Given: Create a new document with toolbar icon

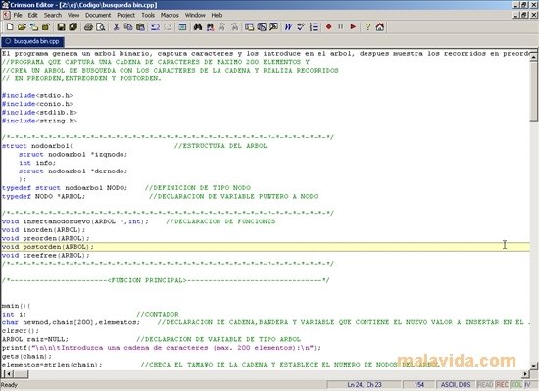Looking at the screenshot, I should tap(10, 26).
